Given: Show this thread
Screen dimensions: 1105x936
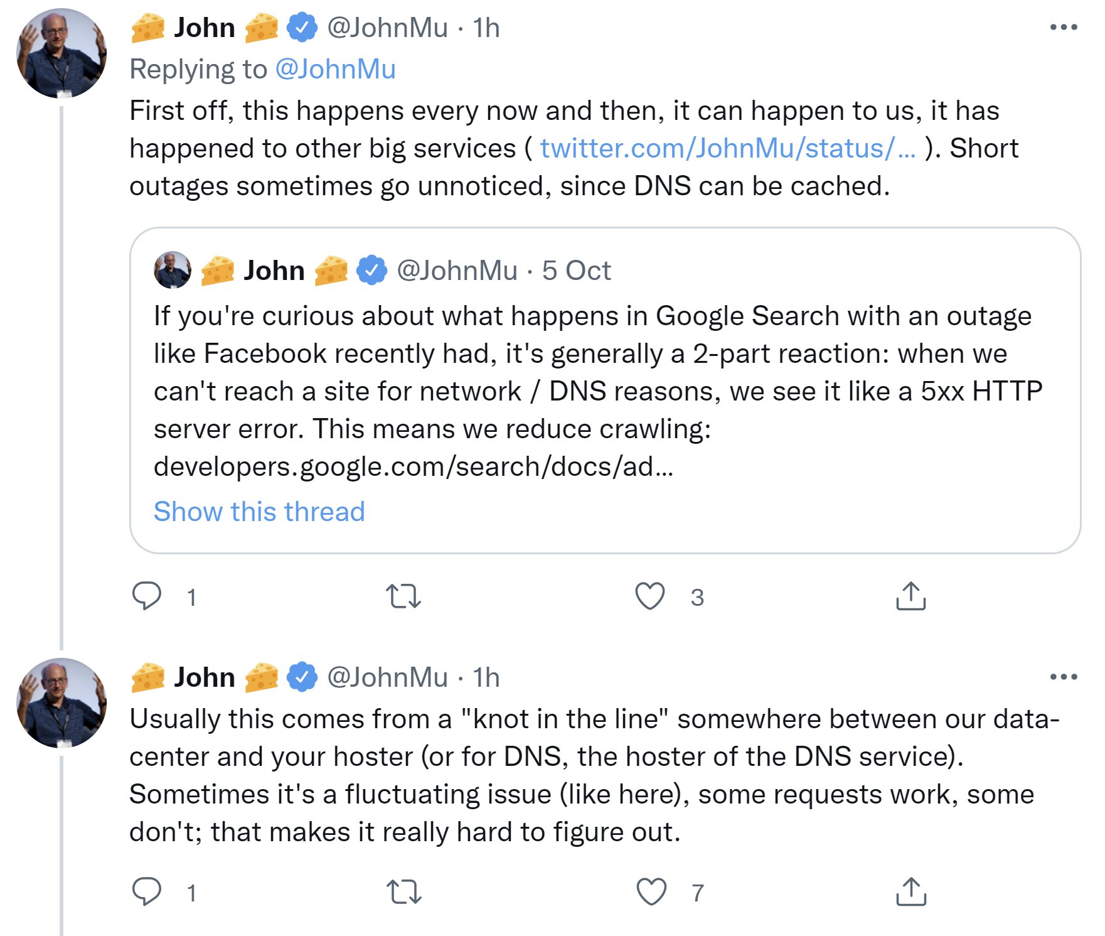Looking at the screenshot, I should pyautogui.click(x=259, y=512).
